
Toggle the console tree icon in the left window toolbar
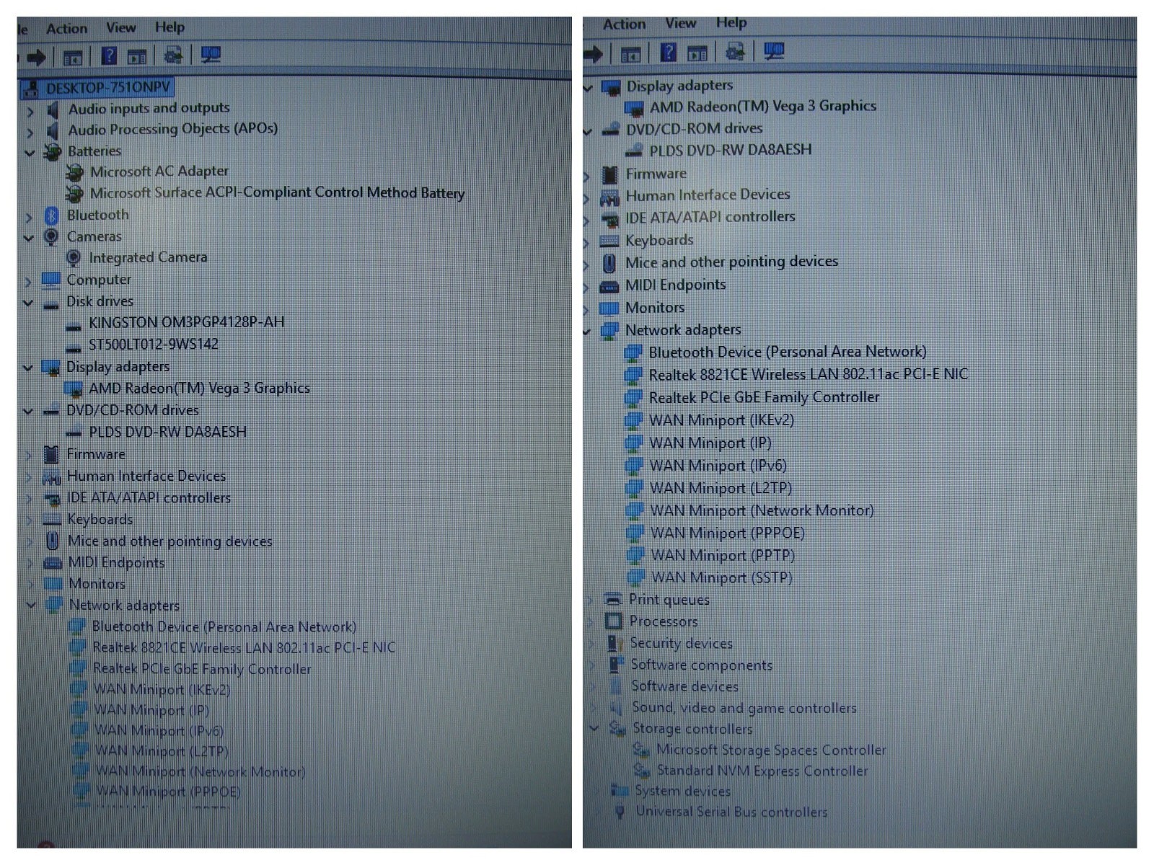[x=73, y=56]
